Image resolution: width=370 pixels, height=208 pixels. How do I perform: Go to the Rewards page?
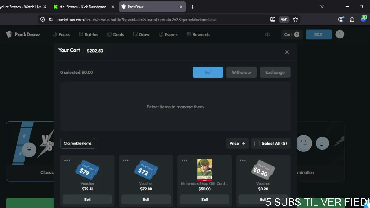(x=198, y=34)
